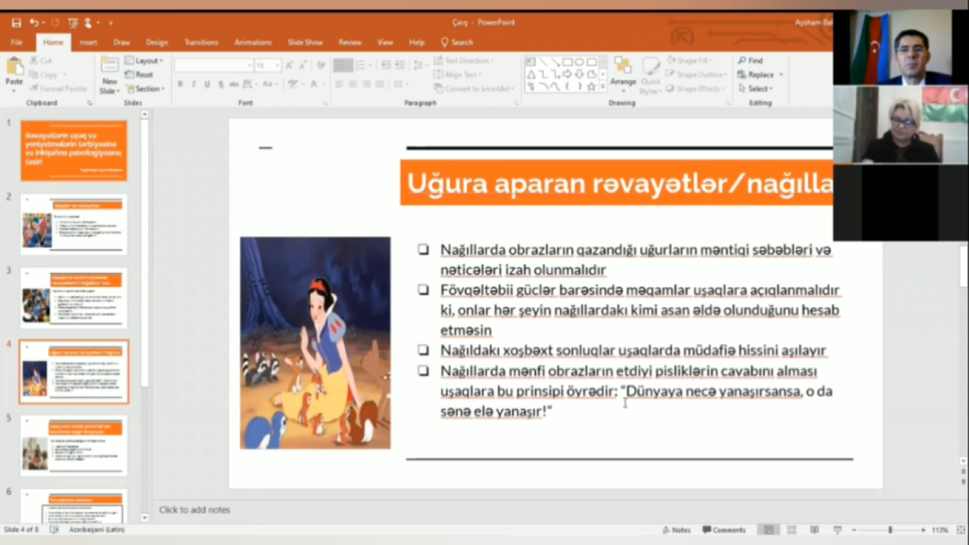Image resolution: width=969 pixels, height=545 pixels.
Task: Select slide 2 thumbnail in the panel
Action: [74, 224]
